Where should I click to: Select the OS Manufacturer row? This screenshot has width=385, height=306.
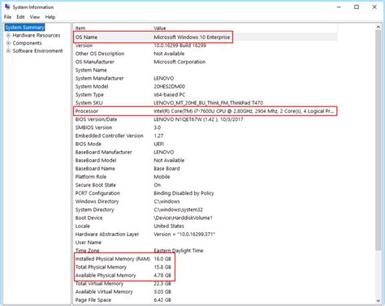(x=205, y=62)
